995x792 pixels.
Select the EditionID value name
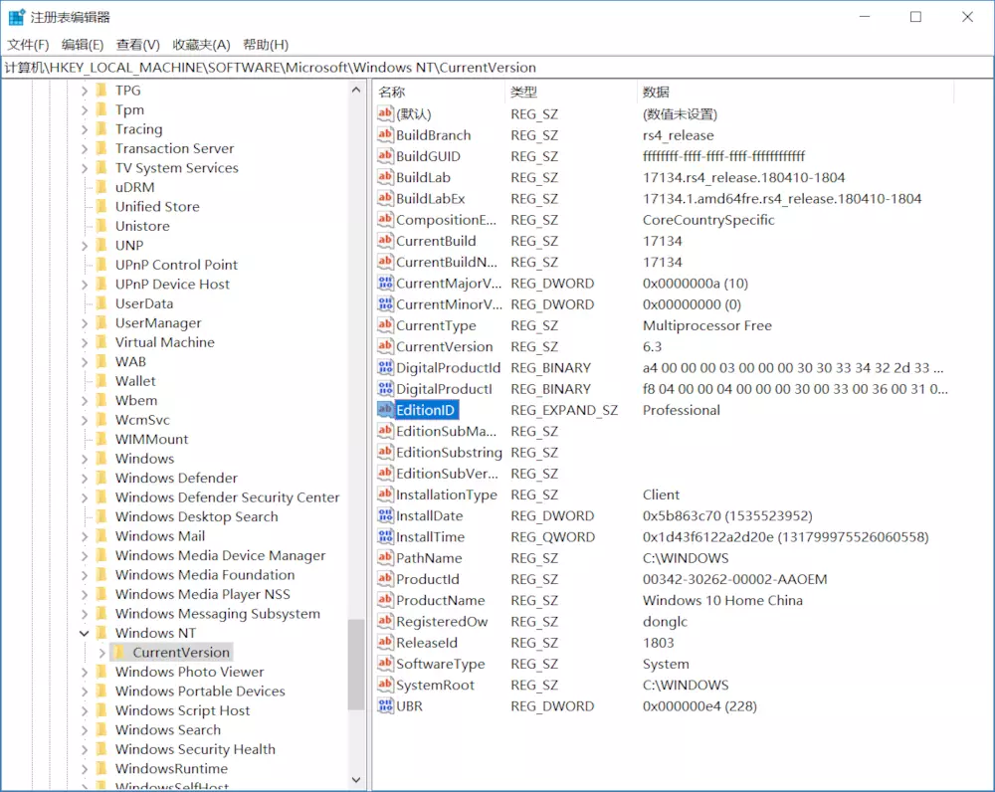coord(425,410)
